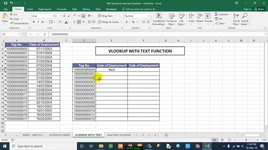Open Fill Color dropdown arrow

coord(63,22)
